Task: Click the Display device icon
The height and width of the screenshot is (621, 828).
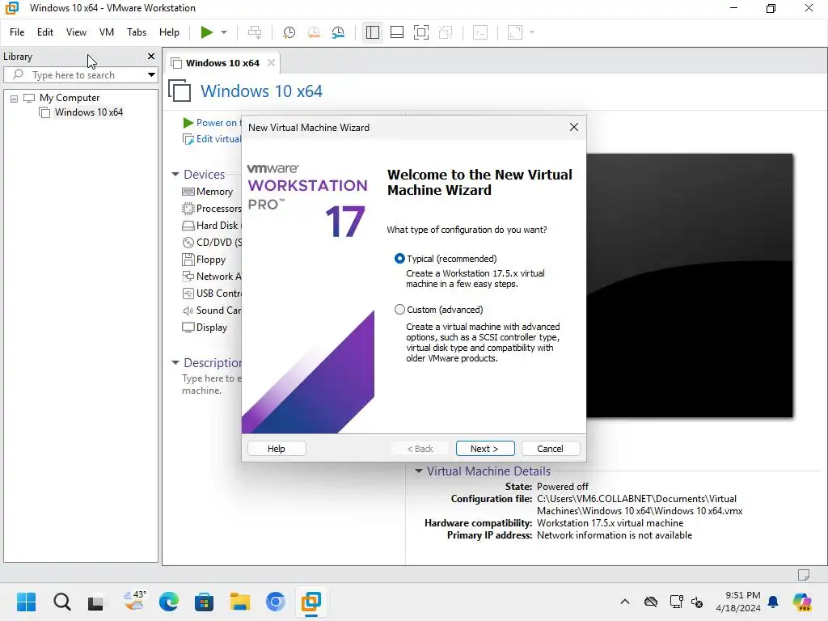Action: click(188, 327)
